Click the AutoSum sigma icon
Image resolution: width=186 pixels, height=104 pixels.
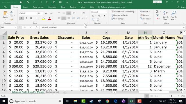157,12
